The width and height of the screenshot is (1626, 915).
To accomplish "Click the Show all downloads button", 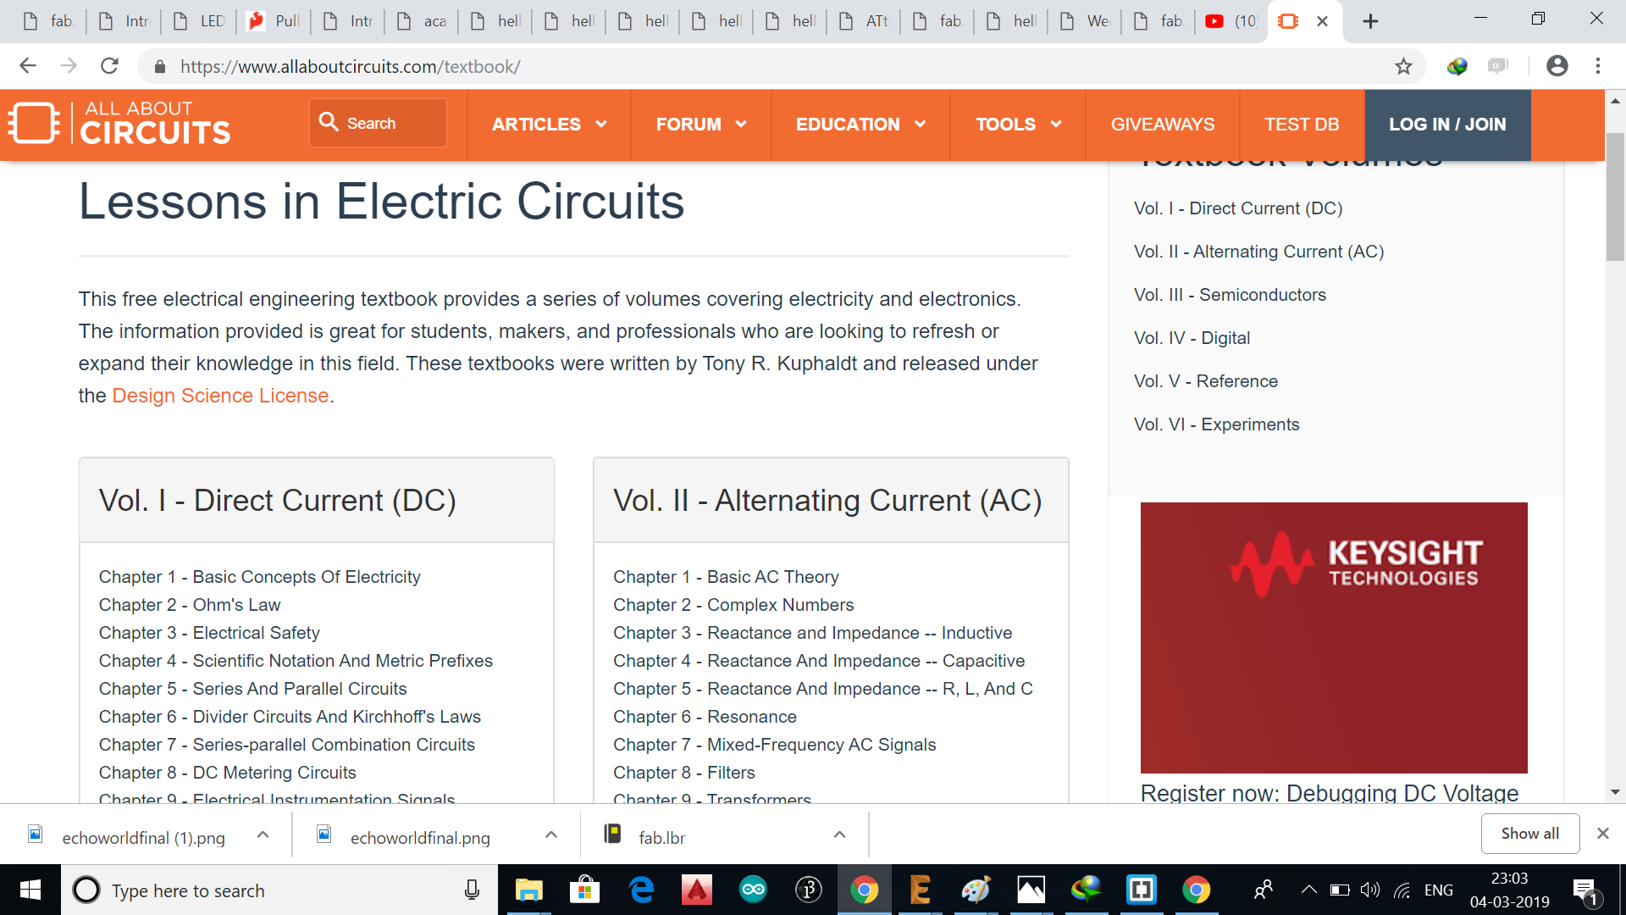I will [1529, 834].
